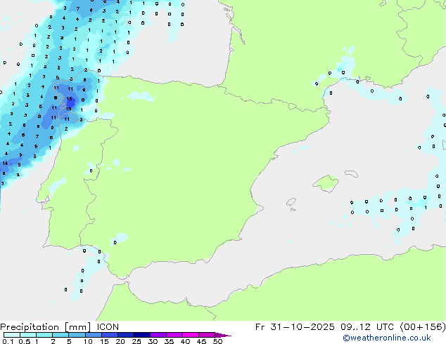Click the Ibiza island outline
446x344 pixels.
tap(291, 202)
